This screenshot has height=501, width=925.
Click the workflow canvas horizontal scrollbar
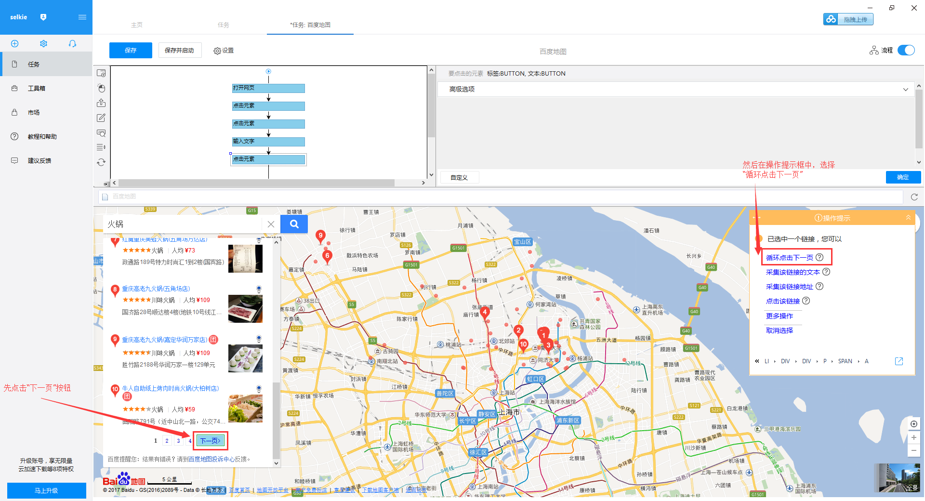pos(257,183)
